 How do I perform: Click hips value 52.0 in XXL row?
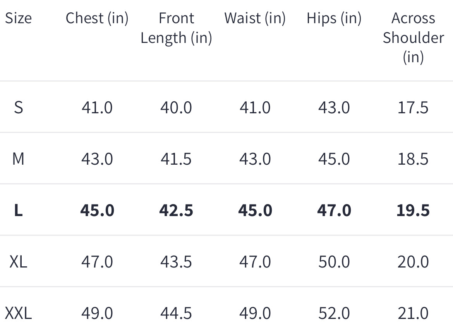[334, 313]
